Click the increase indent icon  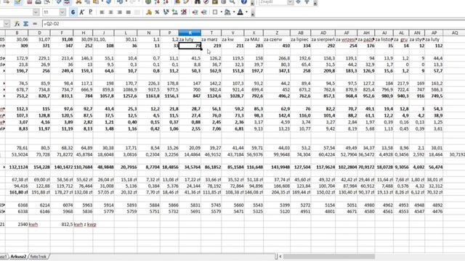pos(203,12)
